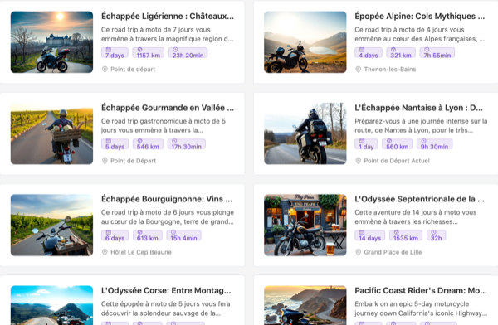
Task: Click description 'Cette épopée à moto de 5 jours'
Action: (165, 308)
